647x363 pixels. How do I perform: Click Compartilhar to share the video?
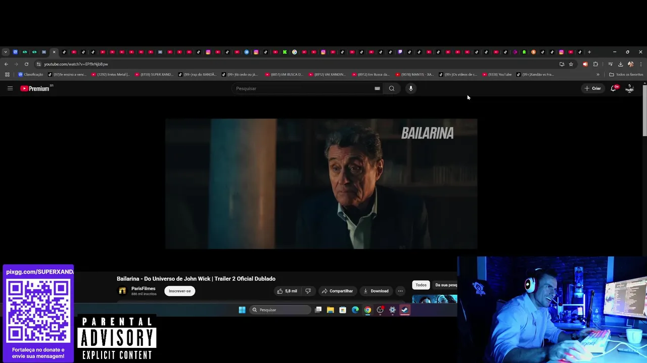(337, 291)
